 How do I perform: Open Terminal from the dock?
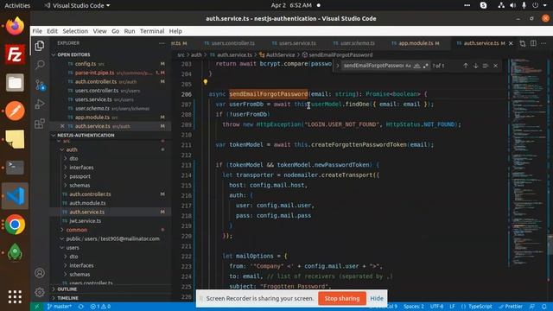(15, 168)
